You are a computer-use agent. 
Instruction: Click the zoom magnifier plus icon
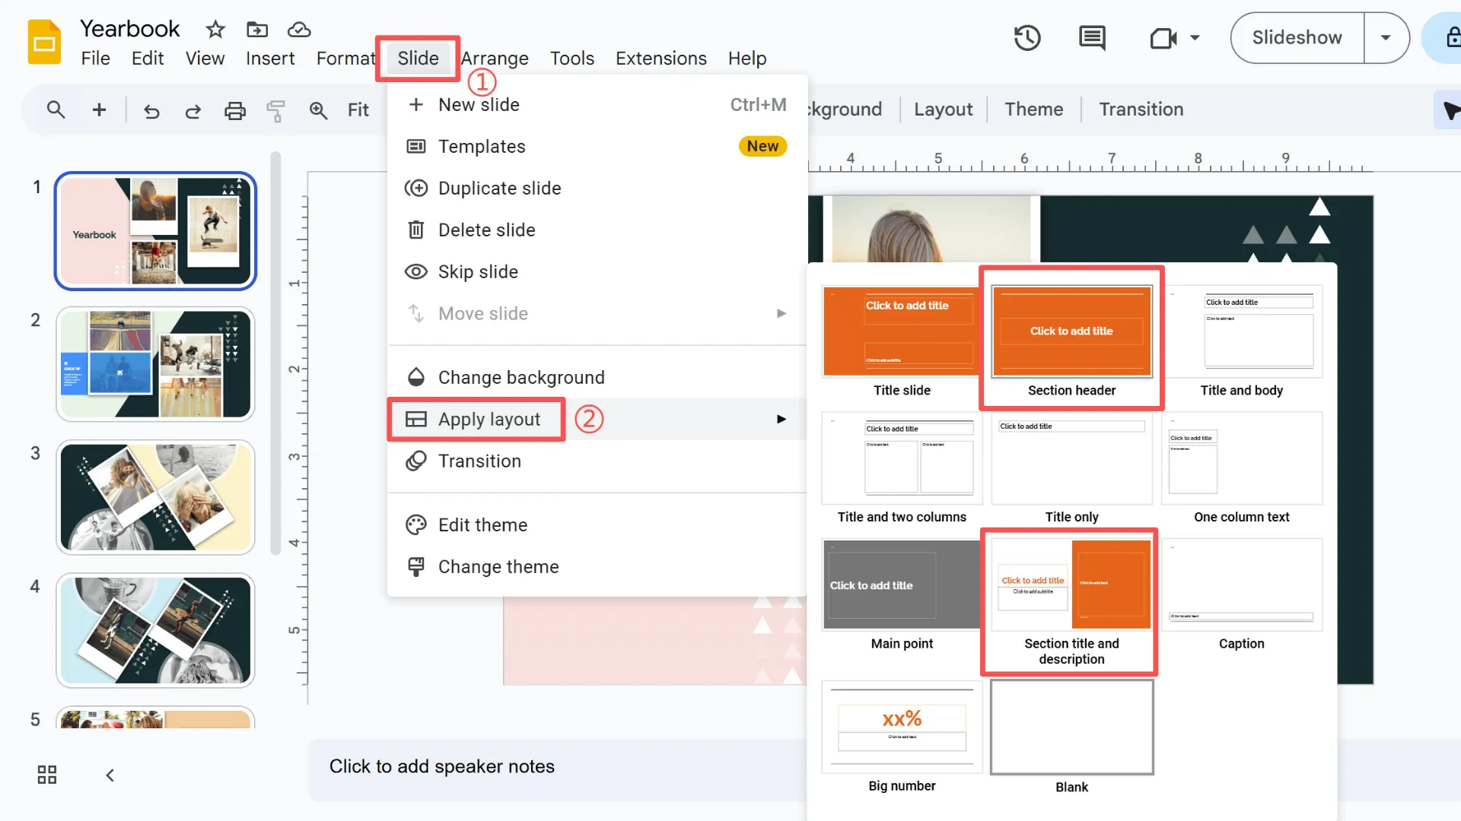318,110
